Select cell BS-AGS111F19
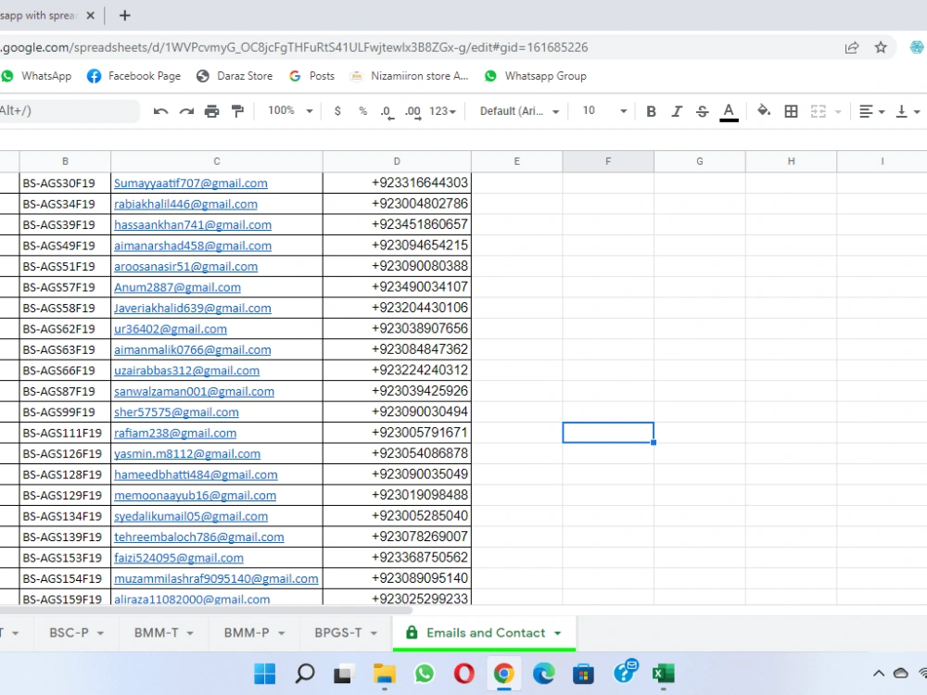The width and height of the screenshot is (927, 695). click(x=65, y=433)
